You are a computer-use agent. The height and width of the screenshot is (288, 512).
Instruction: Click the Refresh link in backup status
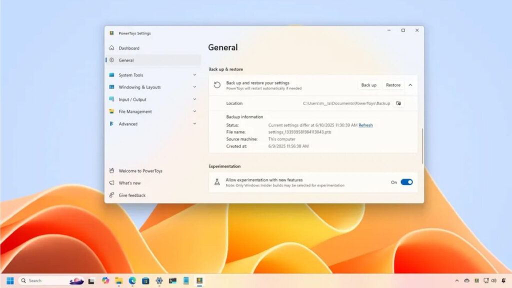click(x=365, y=125)
